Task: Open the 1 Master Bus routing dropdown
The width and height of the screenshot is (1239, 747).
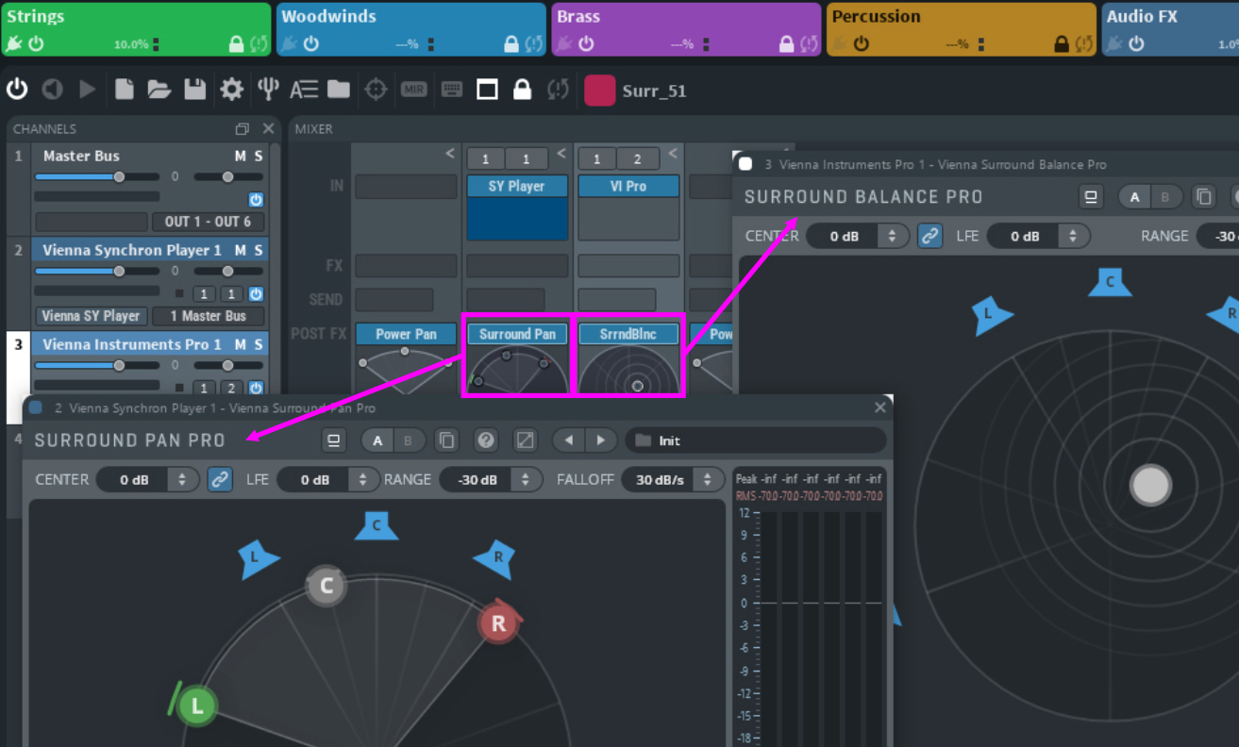Action: click(x=208, y=316)
